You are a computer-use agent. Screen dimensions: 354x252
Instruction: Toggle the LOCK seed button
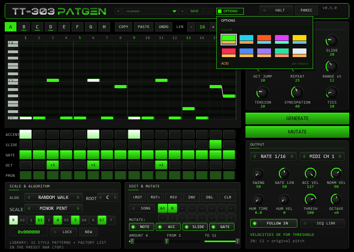coord(64,232)
